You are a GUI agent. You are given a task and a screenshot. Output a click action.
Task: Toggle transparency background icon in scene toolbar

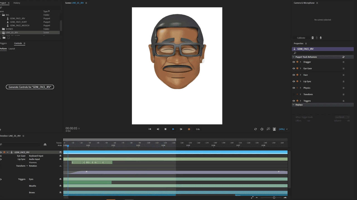(x=274, y=129)
